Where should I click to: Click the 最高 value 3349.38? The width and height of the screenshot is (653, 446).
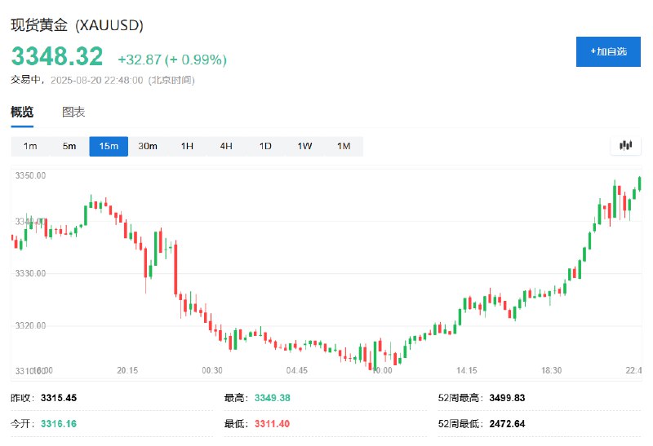272,398
